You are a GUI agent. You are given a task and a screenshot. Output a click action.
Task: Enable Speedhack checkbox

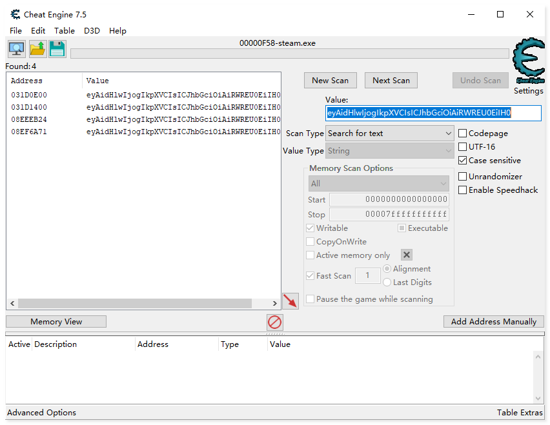463,190
